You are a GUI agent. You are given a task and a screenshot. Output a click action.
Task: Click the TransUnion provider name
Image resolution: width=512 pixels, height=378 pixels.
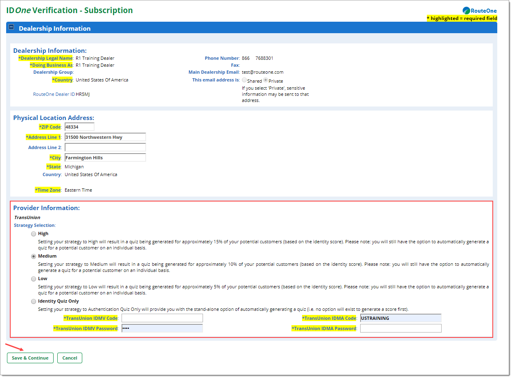coord(27,217)
